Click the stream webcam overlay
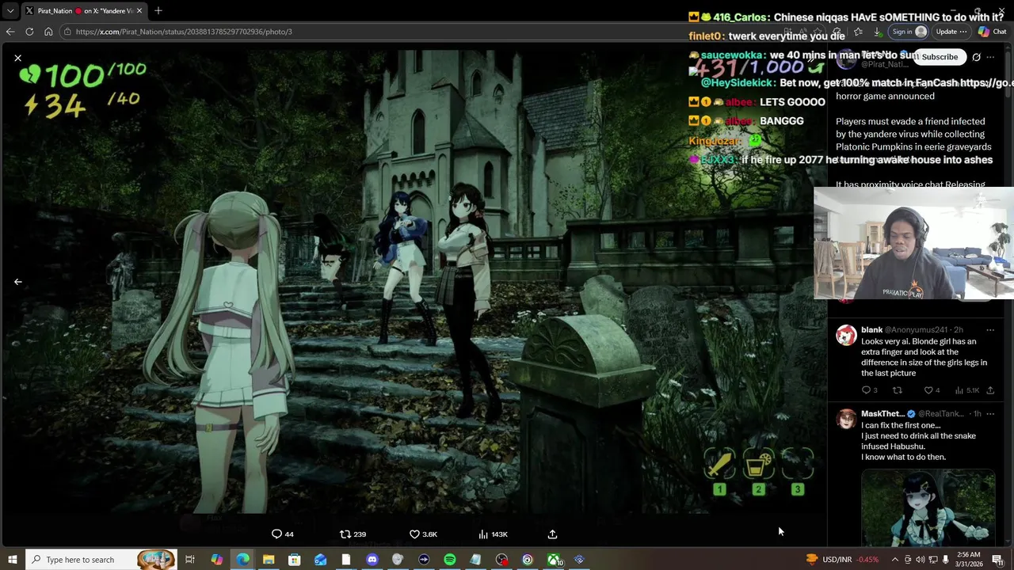 point(913,244)
